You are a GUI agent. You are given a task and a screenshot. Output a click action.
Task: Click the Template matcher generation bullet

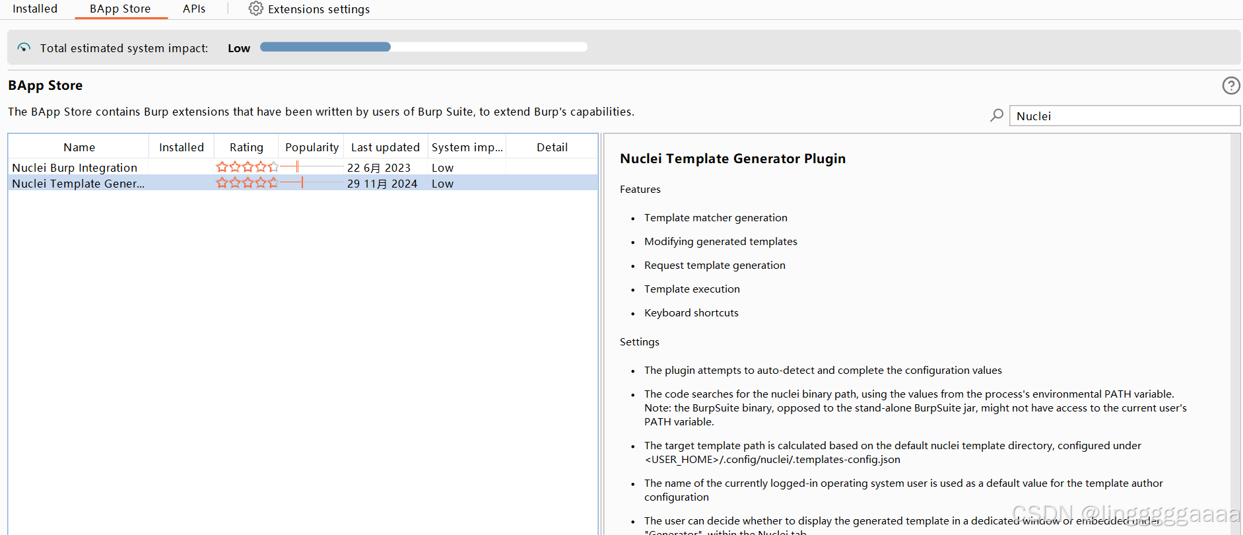[x=716, y=217]
